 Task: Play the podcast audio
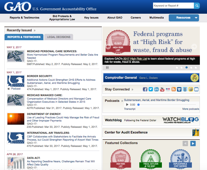pyautogui.click(x=127, y=105)
